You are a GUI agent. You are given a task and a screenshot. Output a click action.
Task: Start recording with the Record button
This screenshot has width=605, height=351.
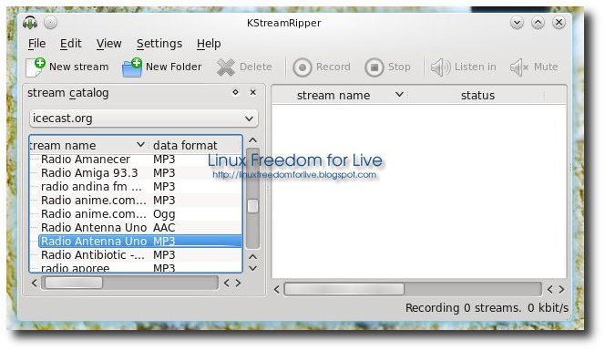pos(322,67)
